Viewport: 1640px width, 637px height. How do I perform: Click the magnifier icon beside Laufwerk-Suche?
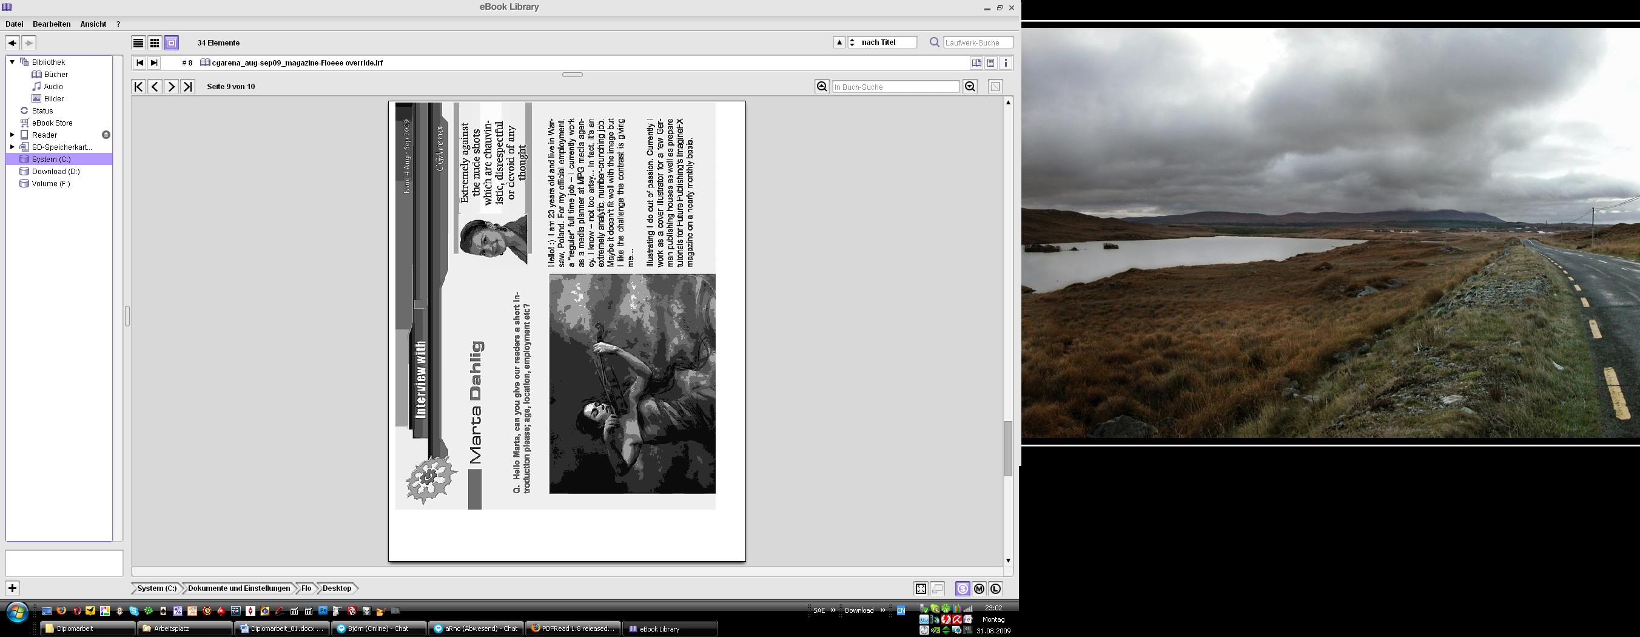point(934,42)
